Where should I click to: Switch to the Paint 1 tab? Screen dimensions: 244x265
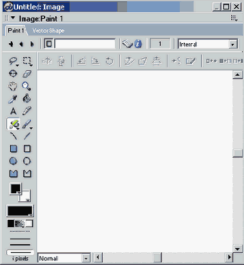[x=16, y=30]
